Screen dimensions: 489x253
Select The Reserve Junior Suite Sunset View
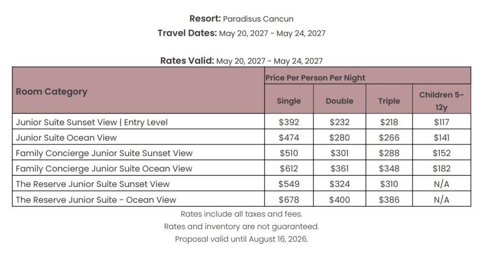pos(93,184)
